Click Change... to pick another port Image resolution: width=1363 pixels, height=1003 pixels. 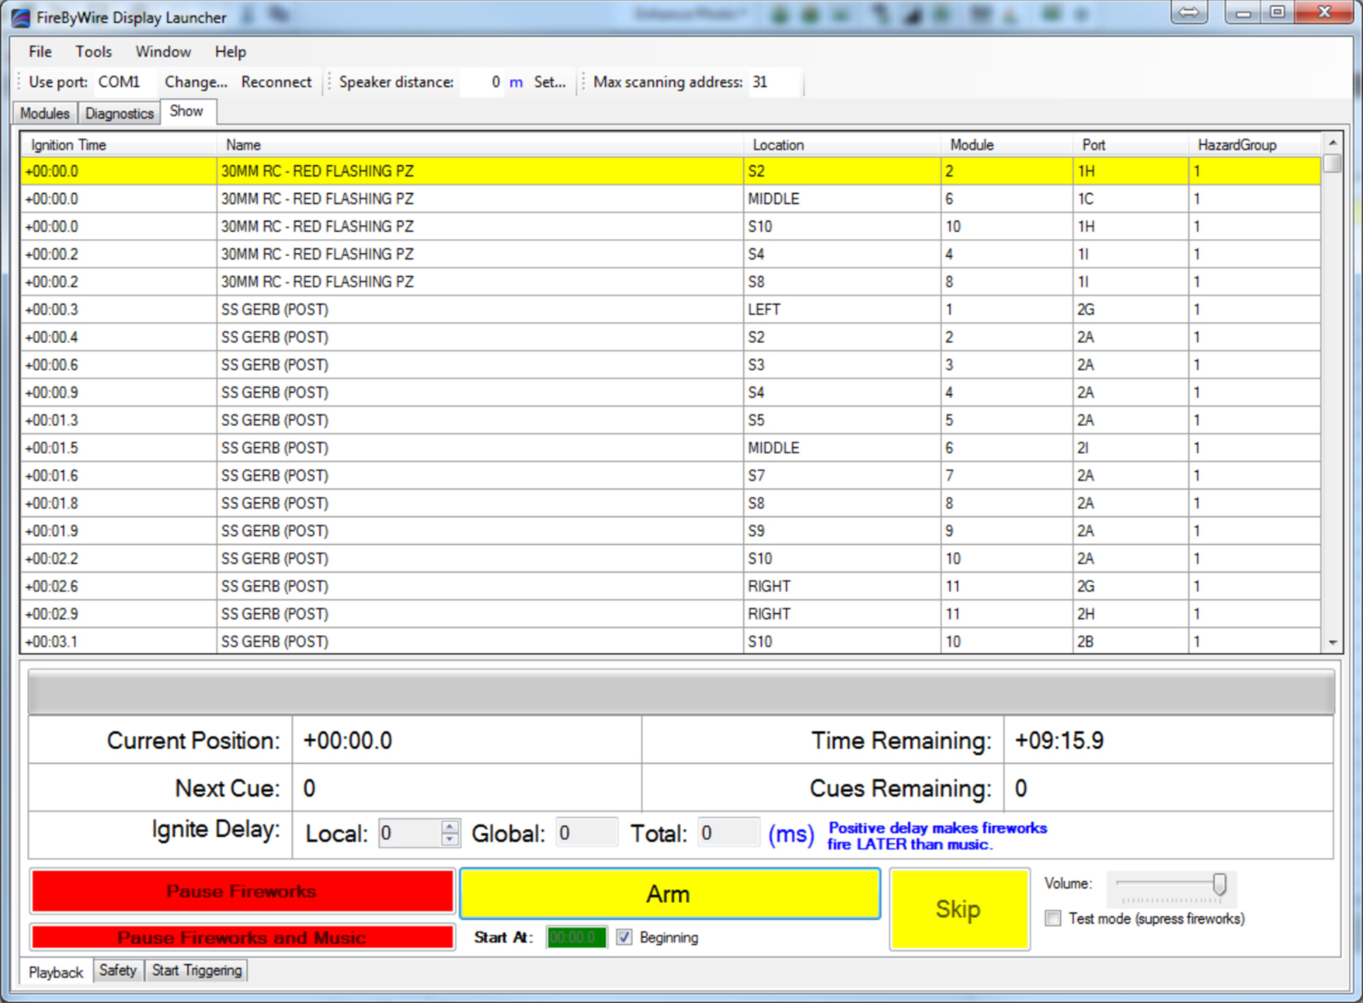pos(196,82)
